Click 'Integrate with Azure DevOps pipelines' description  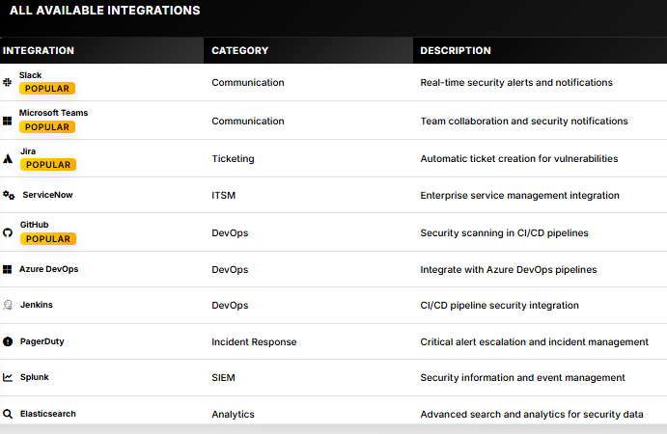click(x=509, y=269)
